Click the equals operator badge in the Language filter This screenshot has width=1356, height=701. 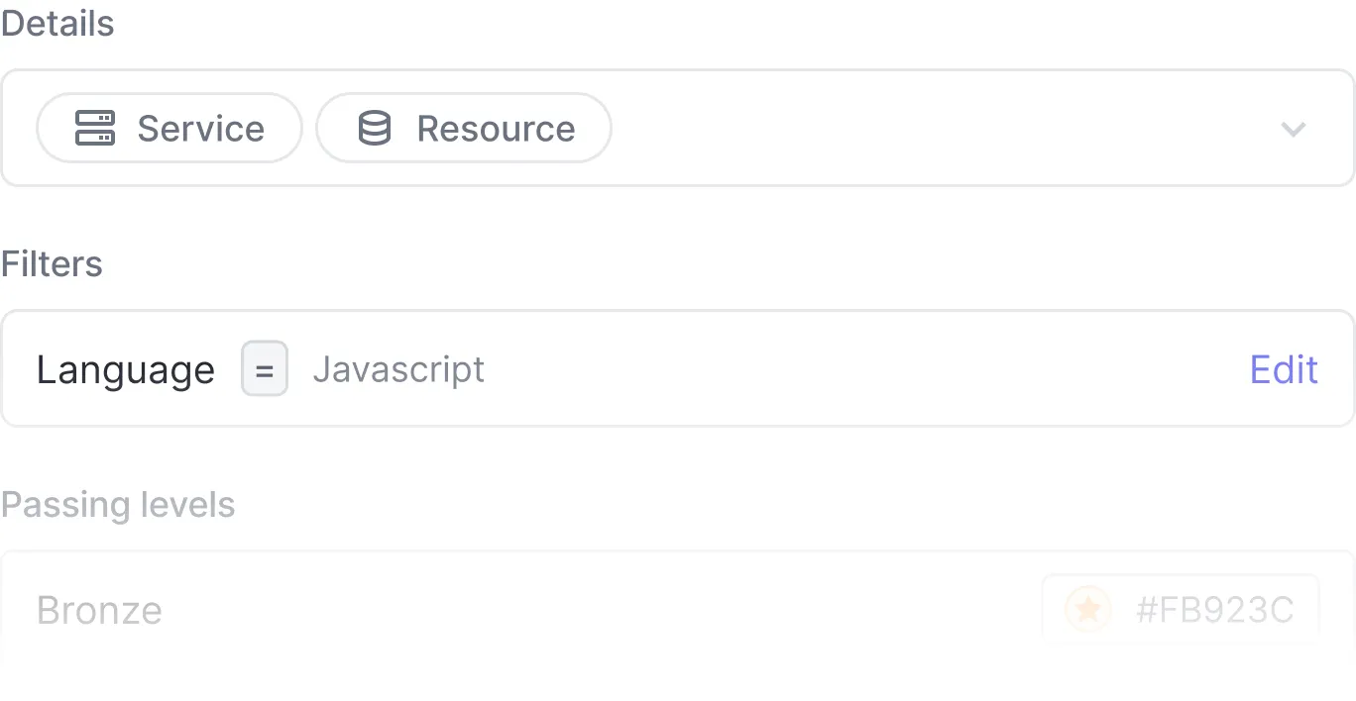[x=264, y=368]
